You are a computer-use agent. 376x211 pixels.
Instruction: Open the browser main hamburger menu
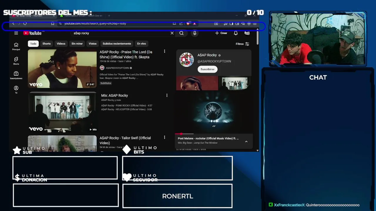[255, 23]
